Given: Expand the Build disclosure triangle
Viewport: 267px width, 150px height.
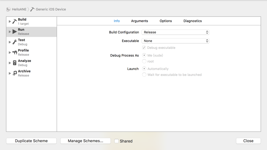Looking at the screenshot, I should (10, 21).
